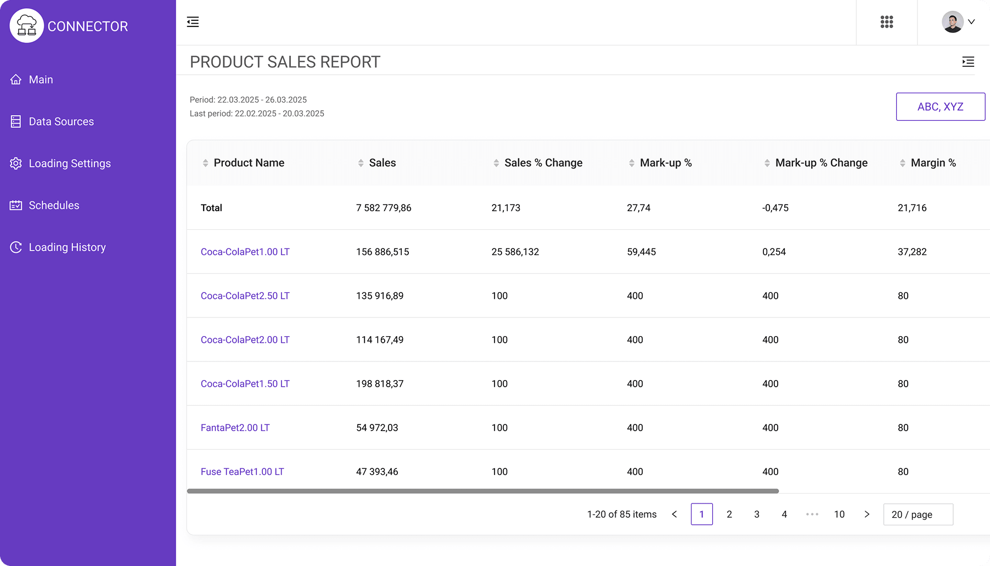The height and width of the screenshot is (566, 990).
Task: Expand the 20 / page size selector
Action: (918, 514)
